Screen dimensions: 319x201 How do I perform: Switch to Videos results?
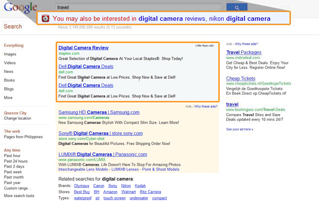pos(10,63)
